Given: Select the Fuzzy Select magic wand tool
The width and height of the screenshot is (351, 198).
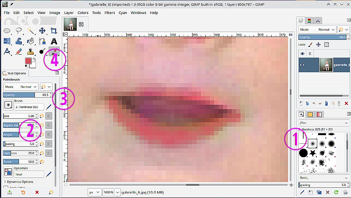Looking at the screenshot, I should coord(31,31).
